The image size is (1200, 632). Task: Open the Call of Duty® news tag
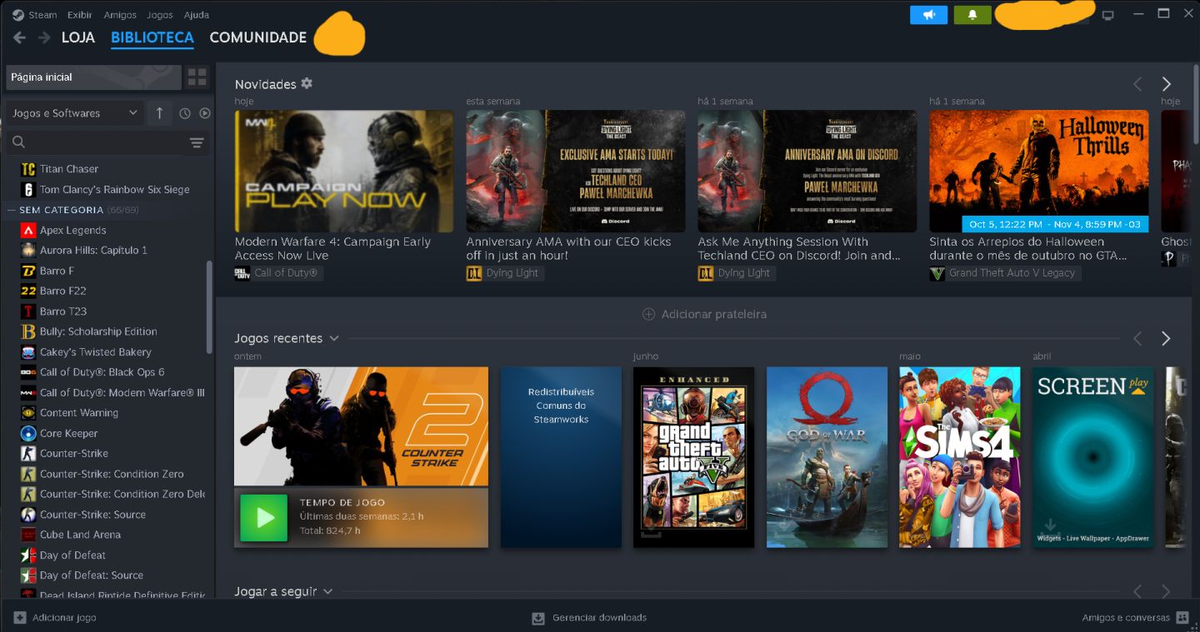279,273
